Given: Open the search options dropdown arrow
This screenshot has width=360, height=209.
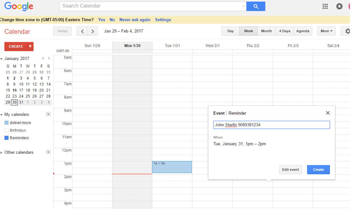Looking at the screenshot, I should (243, 6).
